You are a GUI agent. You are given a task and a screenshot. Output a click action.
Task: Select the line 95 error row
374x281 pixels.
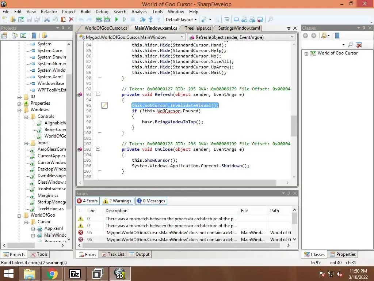184,232
